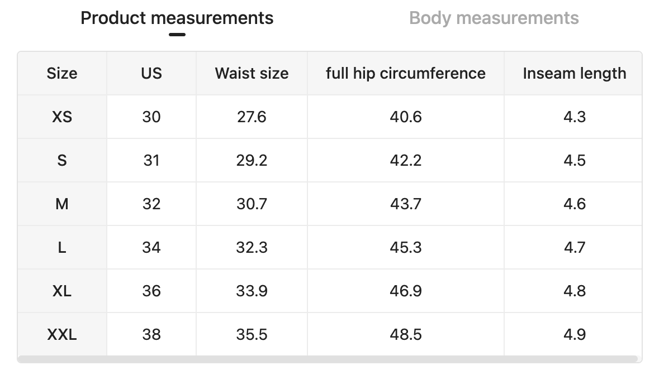
Task: Click the horizontal scrollbar below the table
Action: 328,359
